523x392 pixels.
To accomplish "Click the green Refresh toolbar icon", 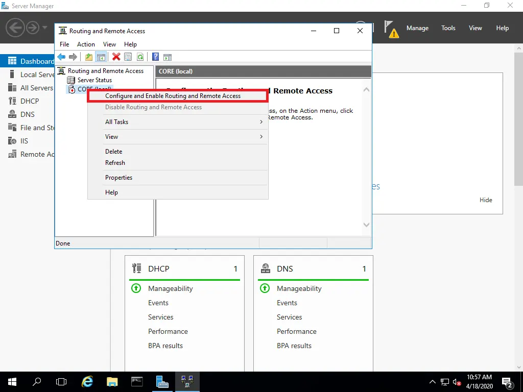I will 140,57.
